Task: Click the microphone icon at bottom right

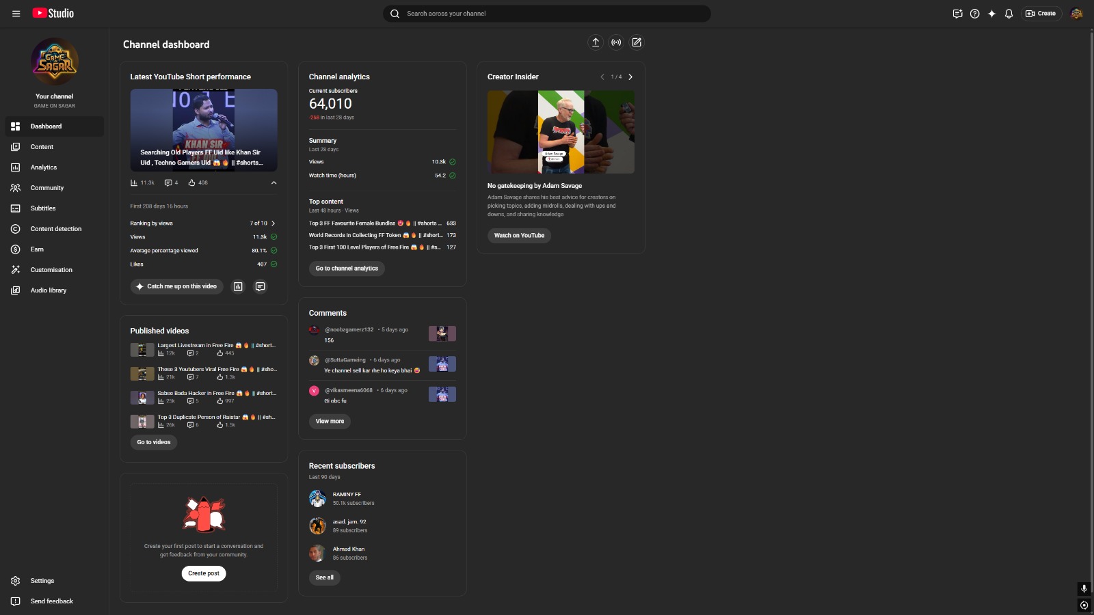Action: 1084,588
